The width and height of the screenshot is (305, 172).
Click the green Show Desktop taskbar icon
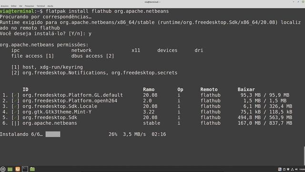tap(10, 169)
